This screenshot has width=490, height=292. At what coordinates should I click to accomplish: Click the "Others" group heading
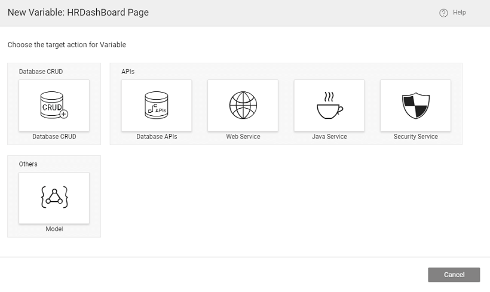(x=28, y=164)
